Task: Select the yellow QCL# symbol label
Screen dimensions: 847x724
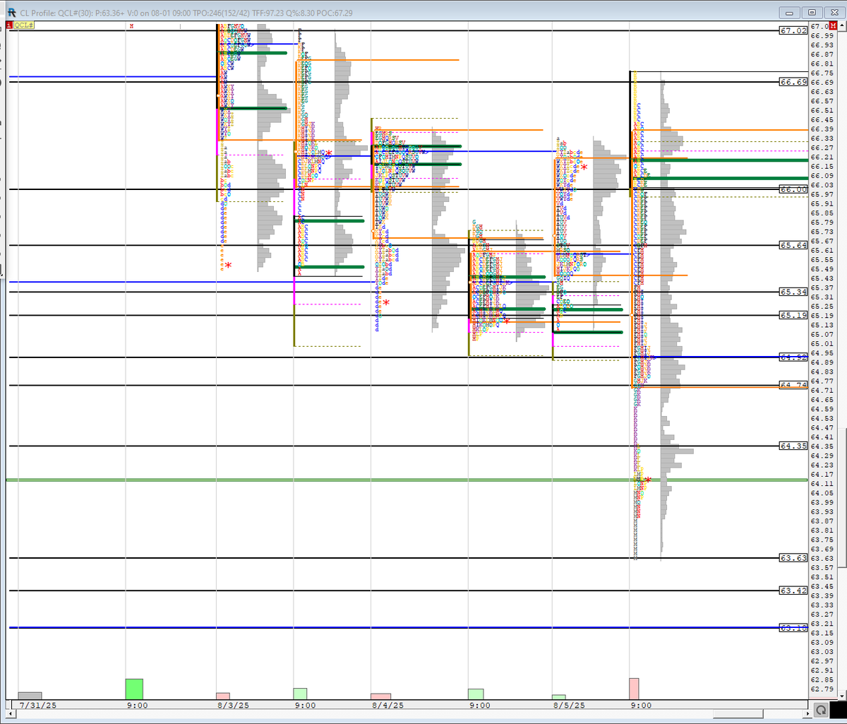Action: (x=24, y=25)
